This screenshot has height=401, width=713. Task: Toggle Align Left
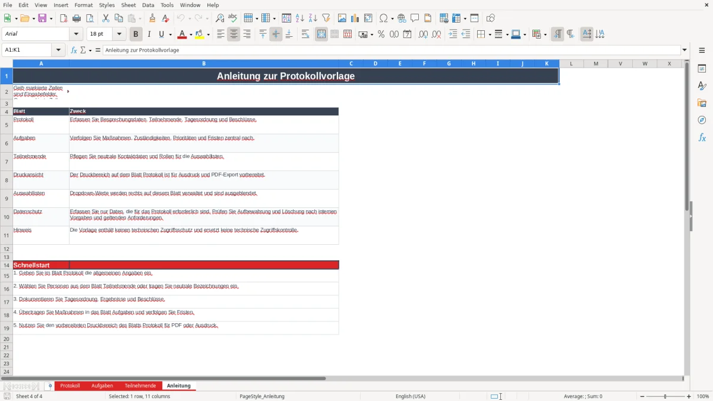coord(220,34)
